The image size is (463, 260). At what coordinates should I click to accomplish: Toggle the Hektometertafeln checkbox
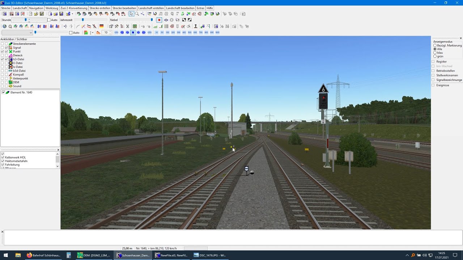3,161
